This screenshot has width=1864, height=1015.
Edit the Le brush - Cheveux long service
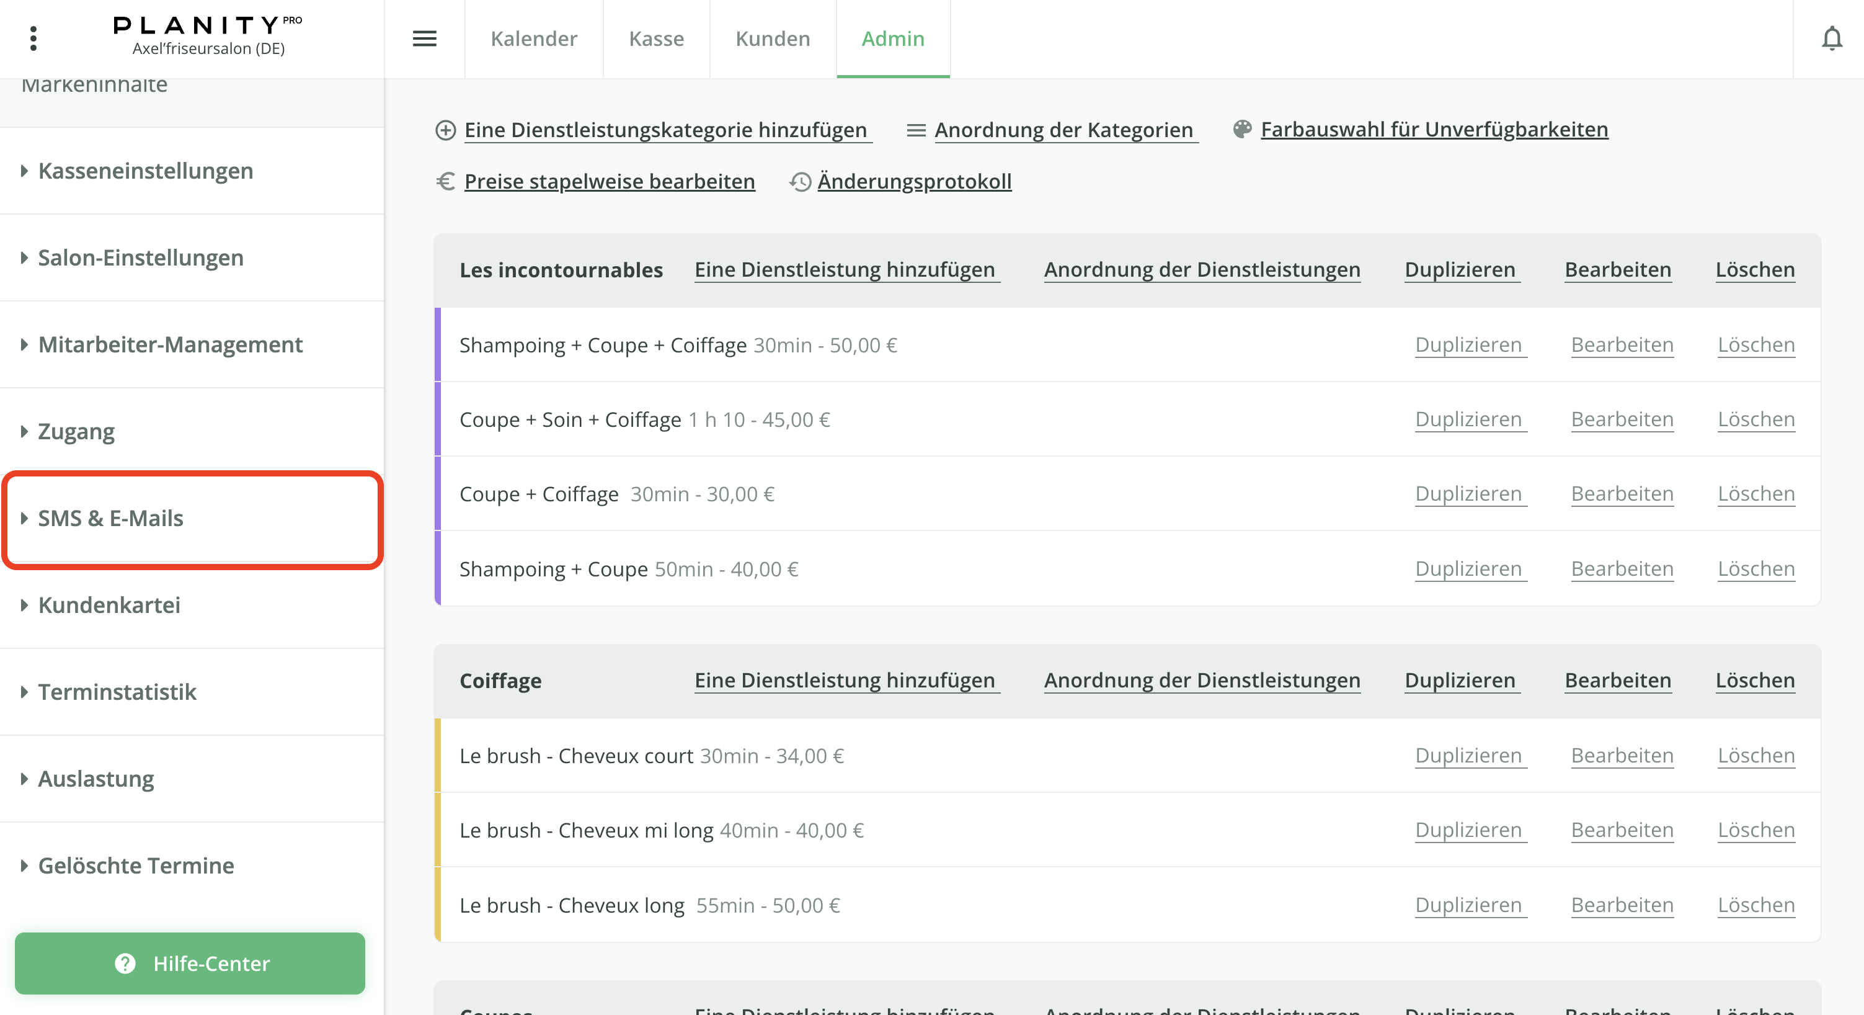point(1622,905)
